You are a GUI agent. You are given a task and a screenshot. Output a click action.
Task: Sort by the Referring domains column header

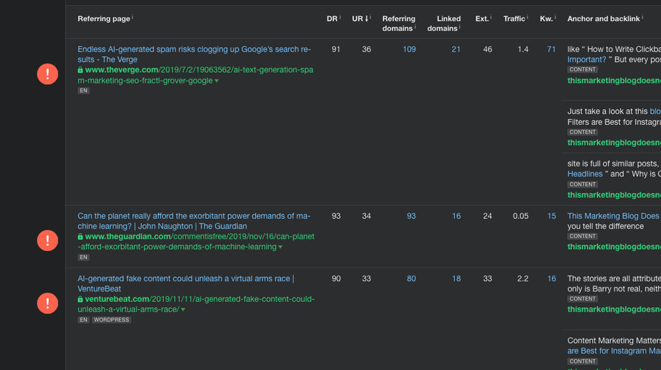pos(398,23)
